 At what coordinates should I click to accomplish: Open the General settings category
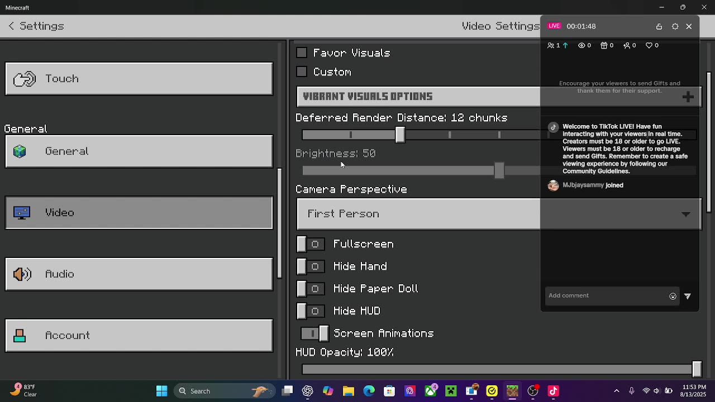pos(139,151)
